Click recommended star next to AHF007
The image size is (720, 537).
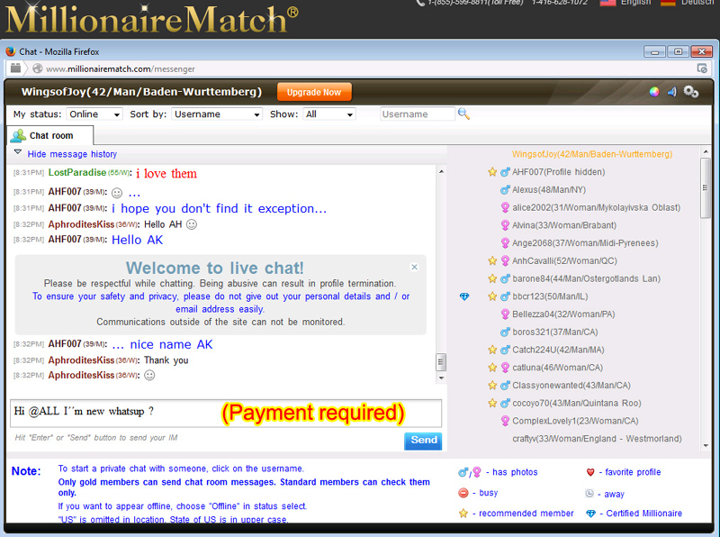pyautogui.click(x=492, y=172)
